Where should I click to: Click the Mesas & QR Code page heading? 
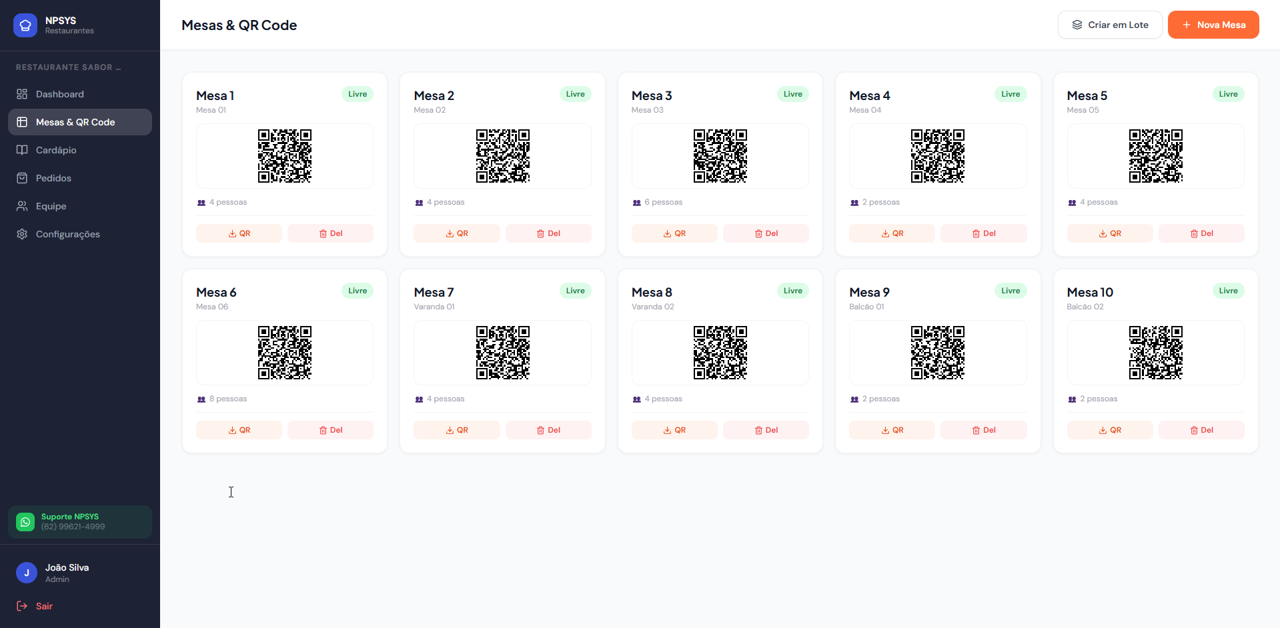point(239,25)
